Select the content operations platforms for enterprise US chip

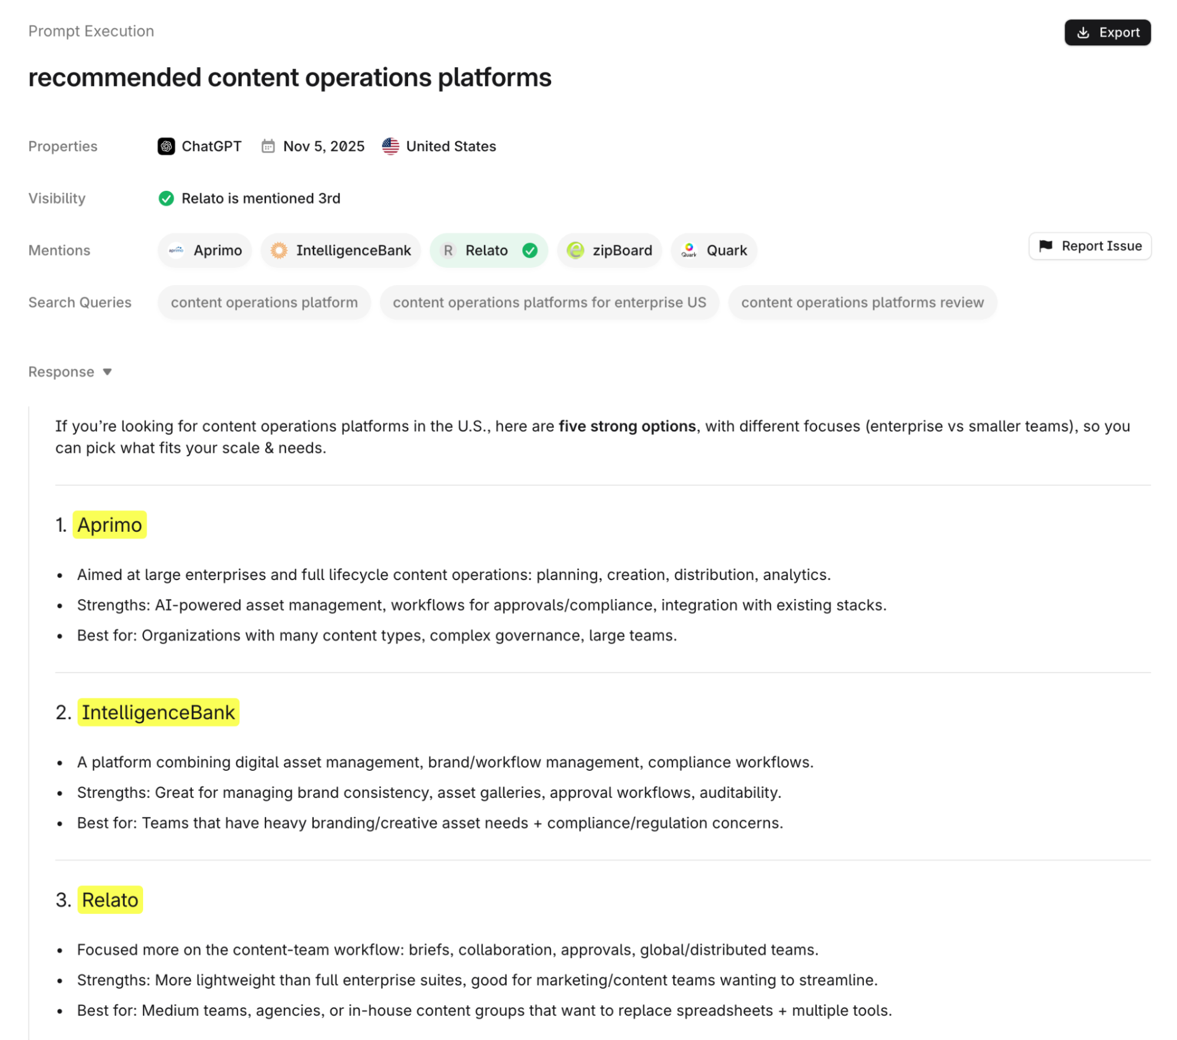[x=549, y=302]
